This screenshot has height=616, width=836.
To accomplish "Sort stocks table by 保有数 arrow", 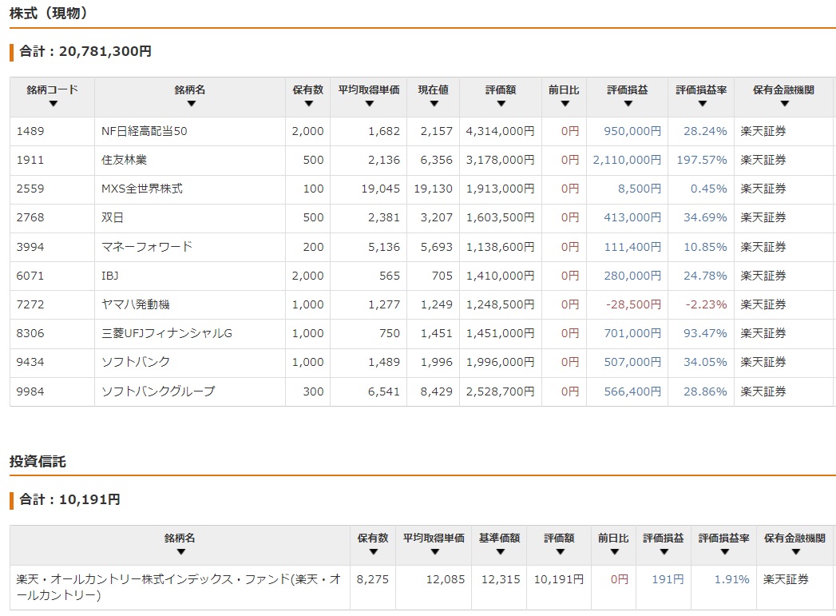I will (x=309, y=104).
